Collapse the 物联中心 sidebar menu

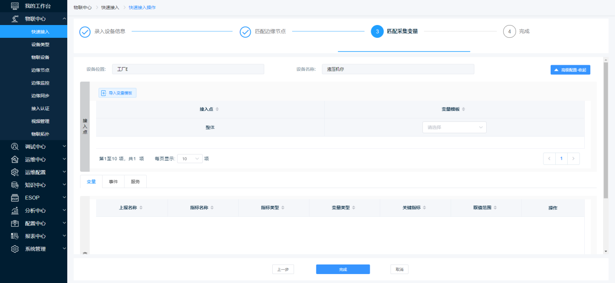pyautogui.click(x=64, y=19)
